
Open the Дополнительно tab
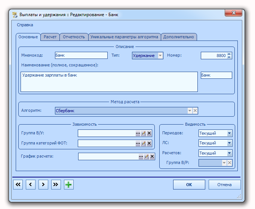[179, 37]
